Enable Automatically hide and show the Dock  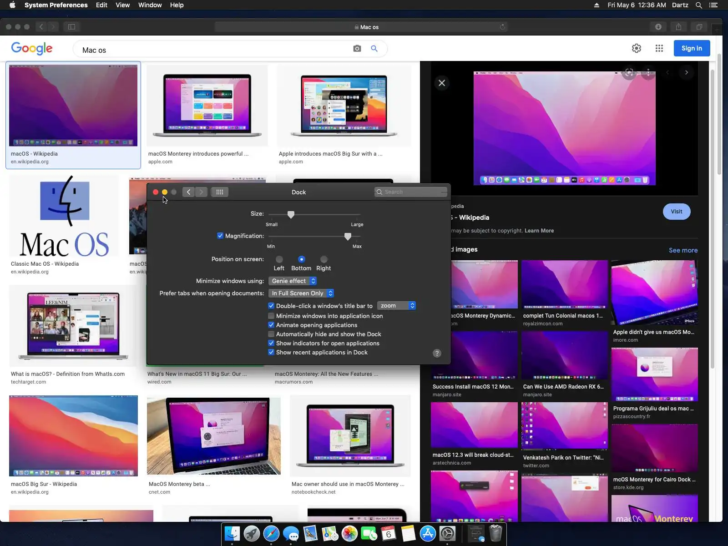[x=271, y=334]
